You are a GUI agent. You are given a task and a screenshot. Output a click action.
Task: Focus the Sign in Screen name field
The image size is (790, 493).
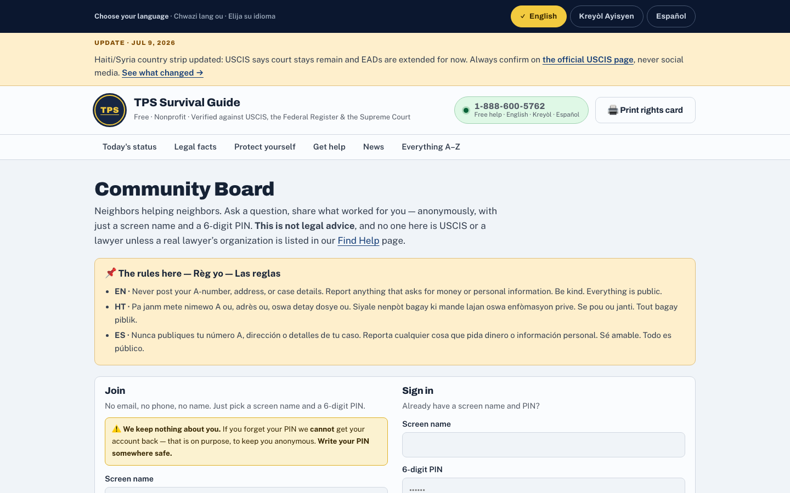[x=544, y=445]
